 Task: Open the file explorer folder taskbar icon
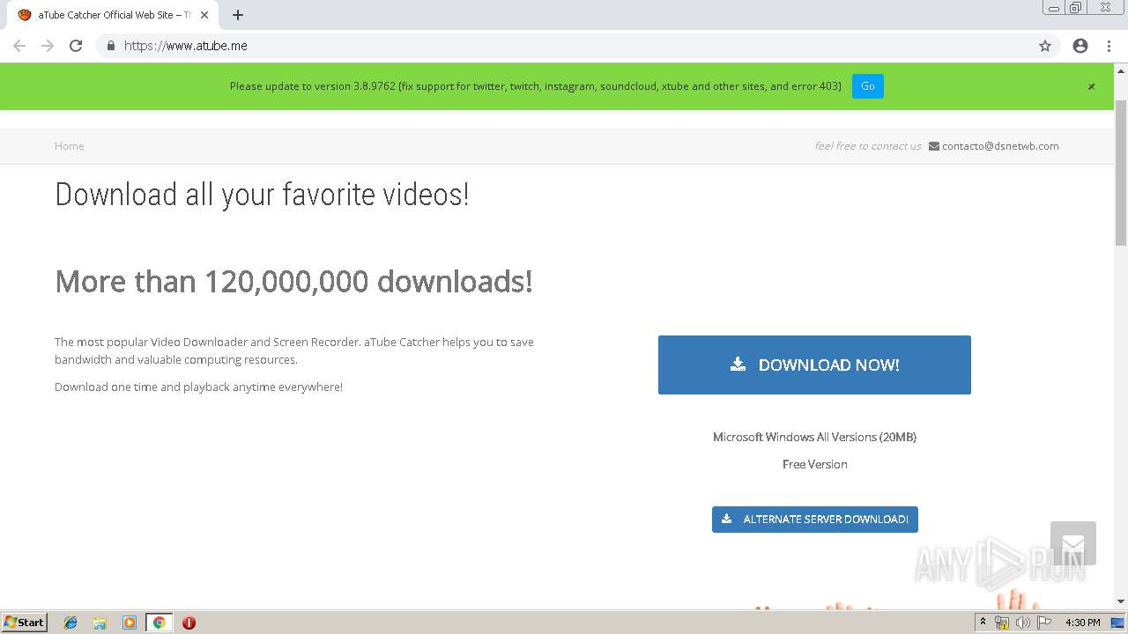pyautogui.click(x=100, y=623)
